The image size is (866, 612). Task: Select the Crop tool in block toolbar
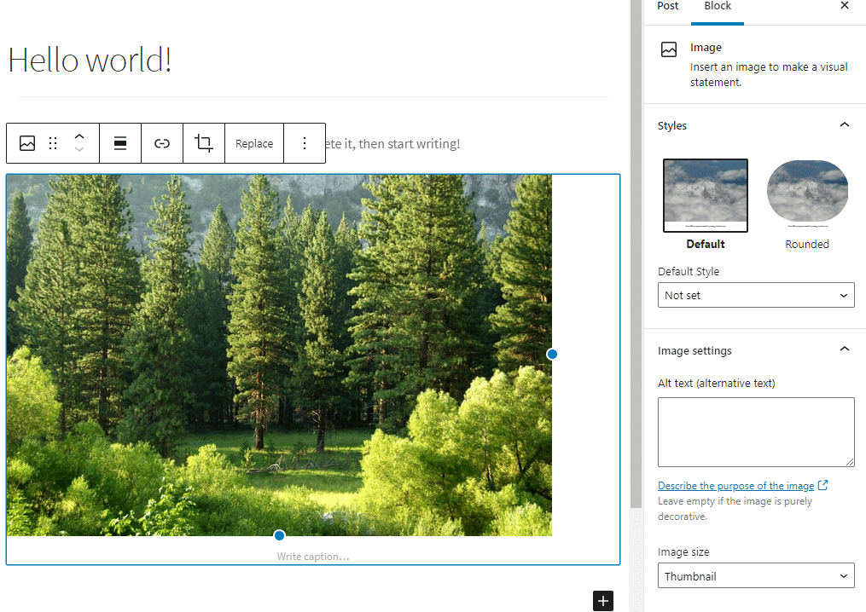(204, 143)
